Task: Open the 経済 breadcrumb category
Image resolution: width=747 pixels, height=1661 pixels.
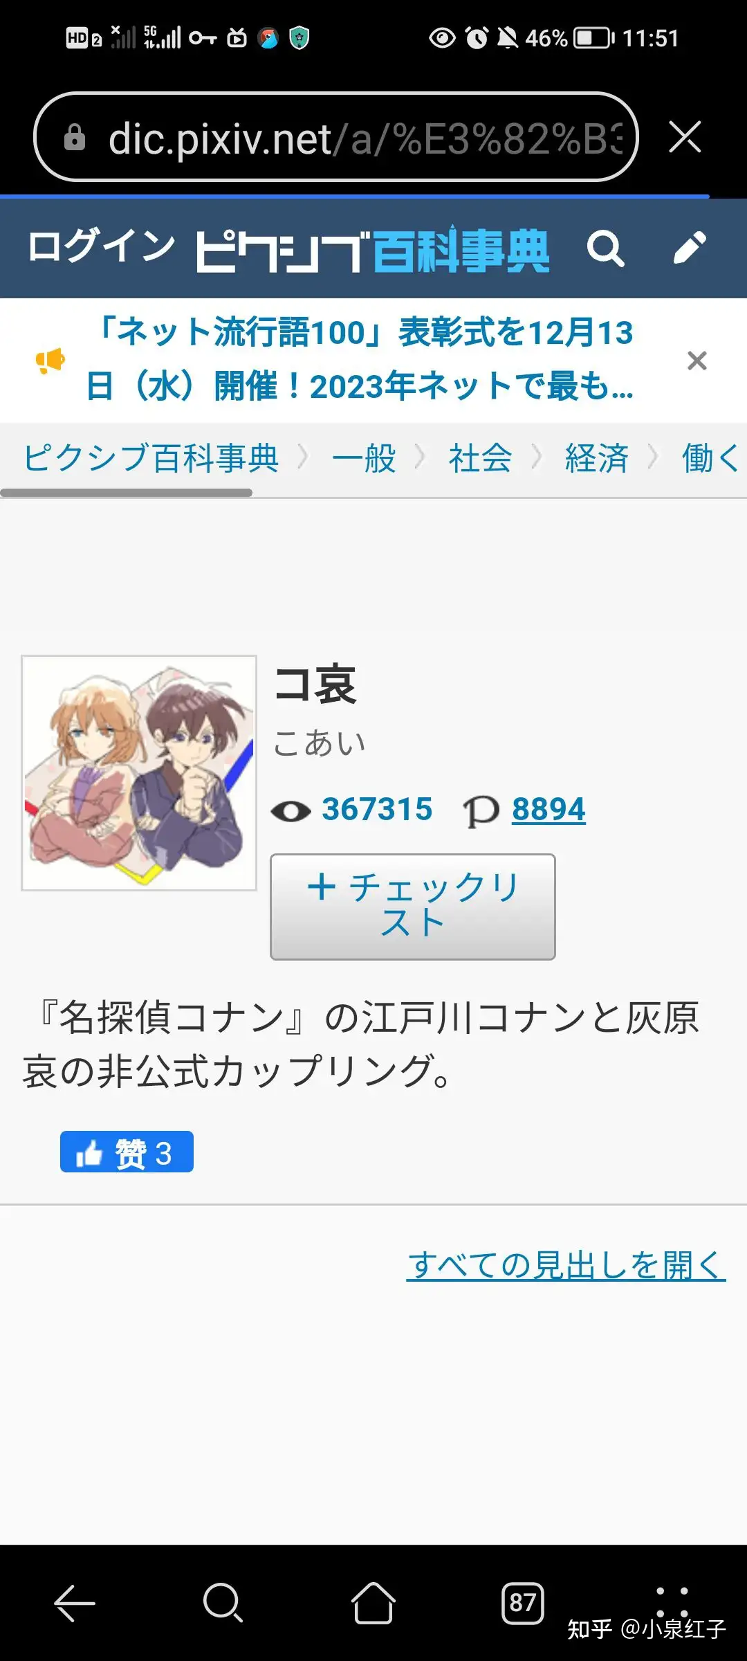Action: [x=597, y=458]
